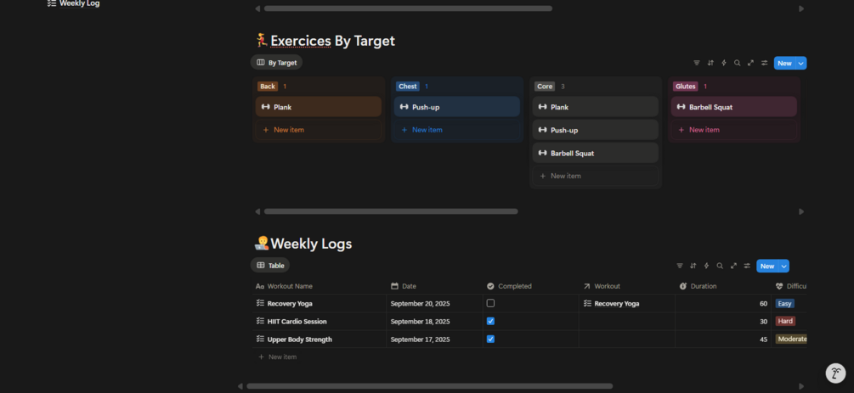Expand Weekly Logs database to full page

pyautogui.click(x=733, y=266)
